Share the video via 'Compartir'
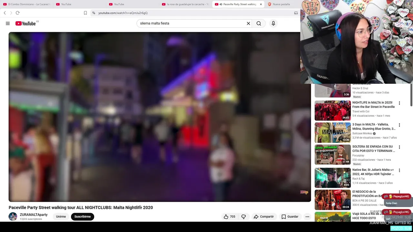 [x=264, y=217]
